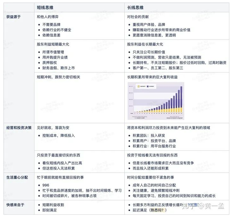Screen dimensions: 235x218
Task: Click '长期积累所带来的巨大复利收益'
Action: coord(152,77)
